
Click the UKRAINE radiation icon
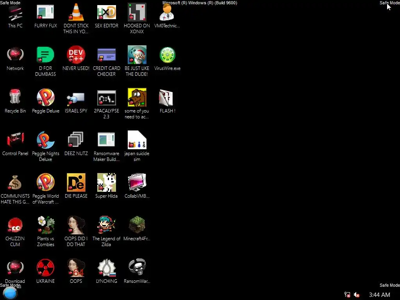(45, 268)
